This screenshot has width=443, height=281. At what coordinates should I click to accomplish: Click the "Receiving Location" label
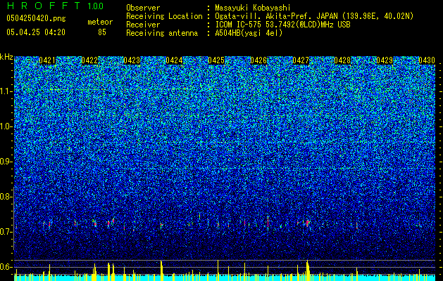pyautogui.click(x=164, y=16)
